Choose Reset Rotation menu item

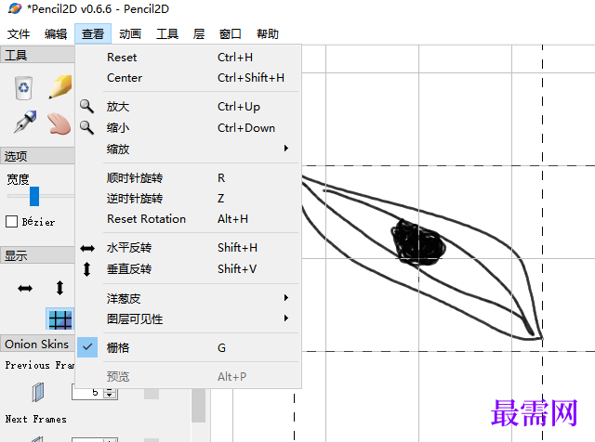188,219
